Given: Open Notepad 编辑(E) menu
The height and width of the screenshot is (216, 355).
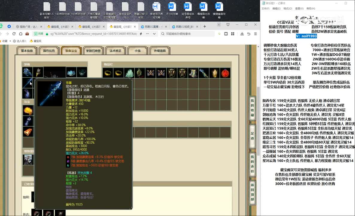Looking at the screenshot, I should (x=277, y=9).
